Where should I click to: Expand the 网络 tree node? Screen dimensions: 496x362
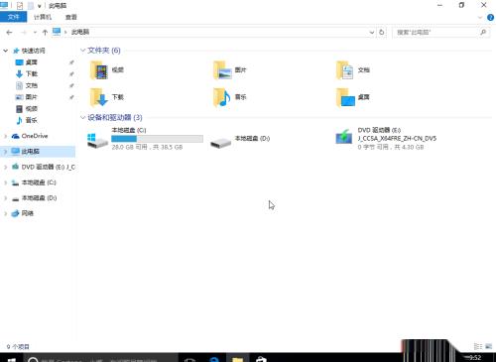click(6, 213)
